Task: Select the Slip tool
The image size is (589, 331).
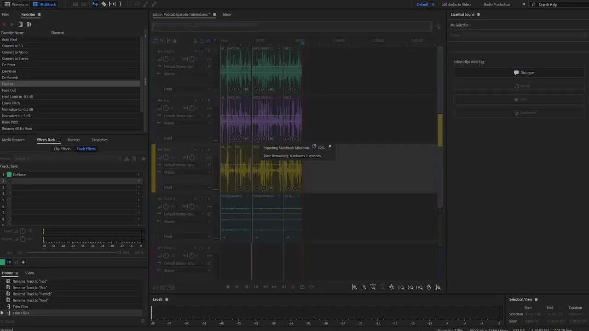Action: 112,4
